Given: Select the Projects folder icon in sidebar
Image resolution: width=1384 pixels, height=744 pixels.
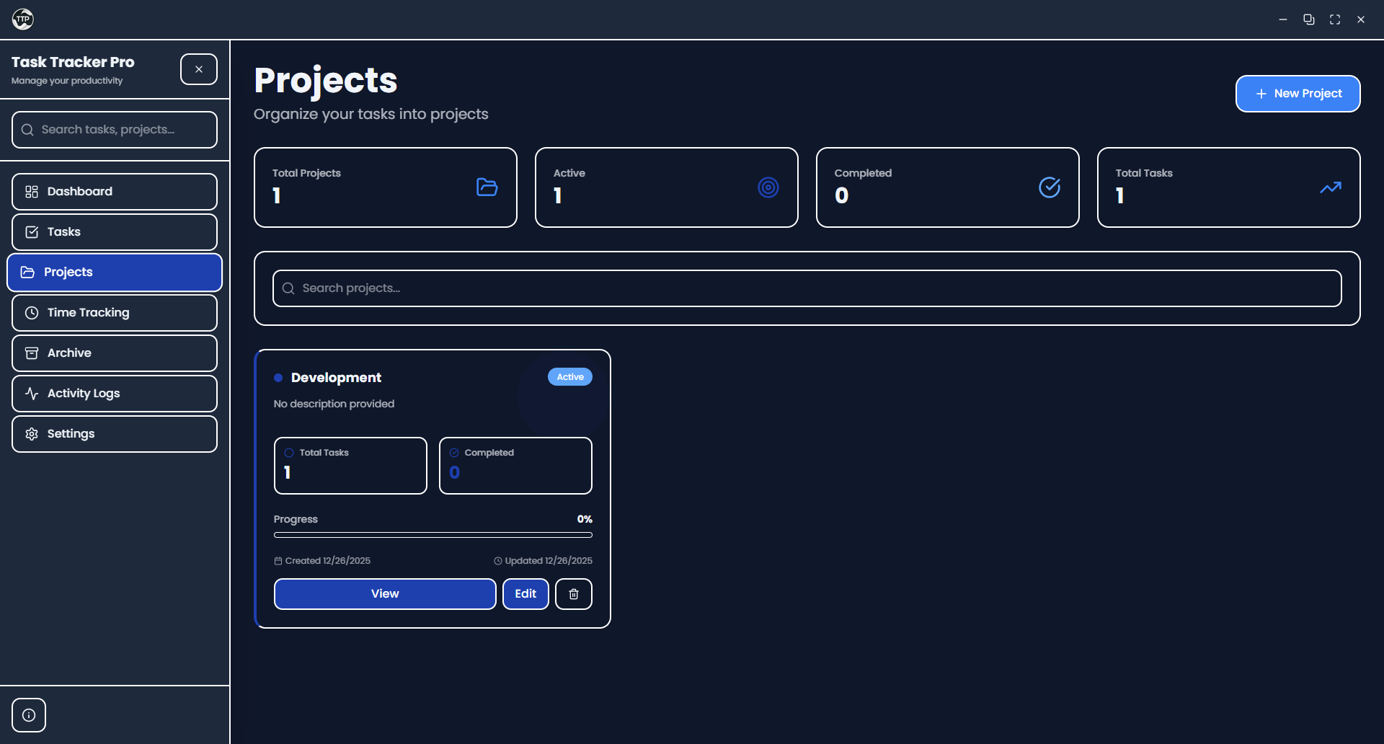Looking at the screenshot, I should click(29, 272).
